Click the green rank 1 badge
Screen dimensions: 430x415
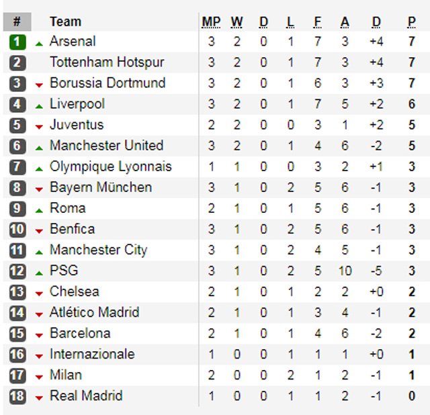pyautogui.click(x=17, y=42)
